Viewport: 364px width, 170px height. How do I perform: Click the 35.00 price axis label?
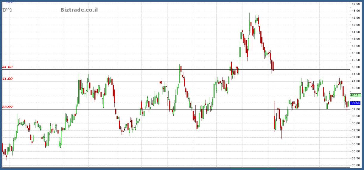point(356,166)
